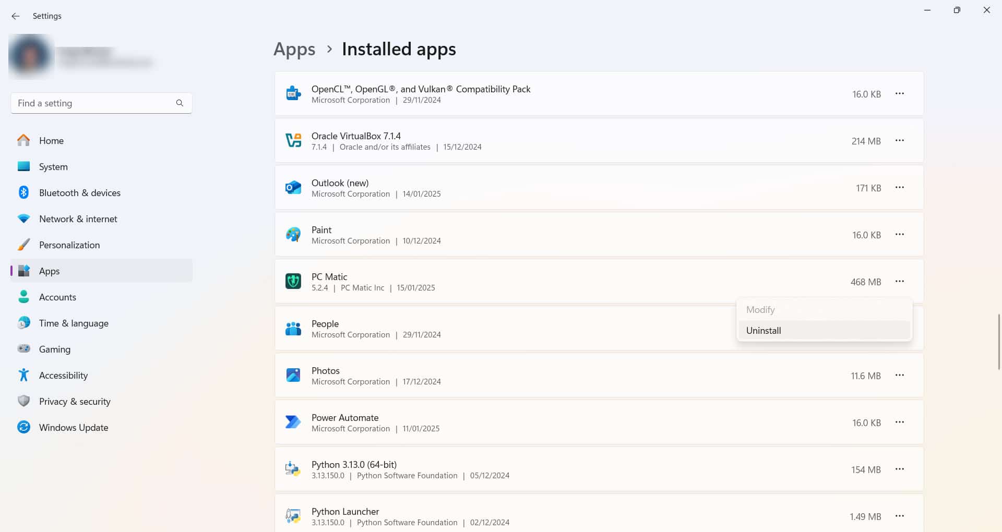Open the Home settings page

[101, 140]
